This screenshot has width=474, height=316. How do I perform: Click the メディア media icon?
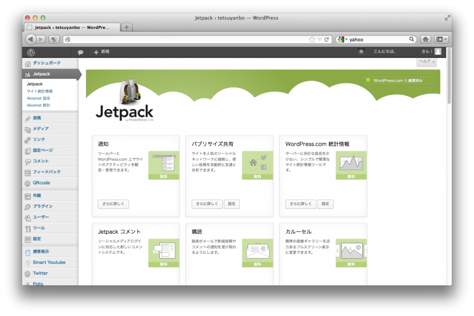(x=28, y=129)
